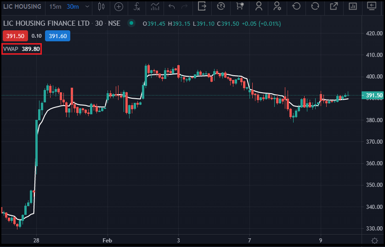Click the 391.50 current price label
Viewport: 385px width, 247px height.
[372, 95]
